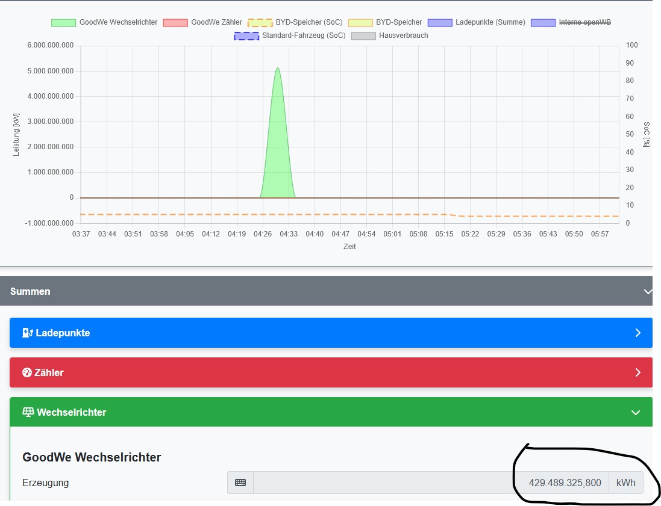The height and width of the screenshot is (506, 661).
Task: Click the 6.000.000.000 y-axis label
Action: tap(51, 45)
